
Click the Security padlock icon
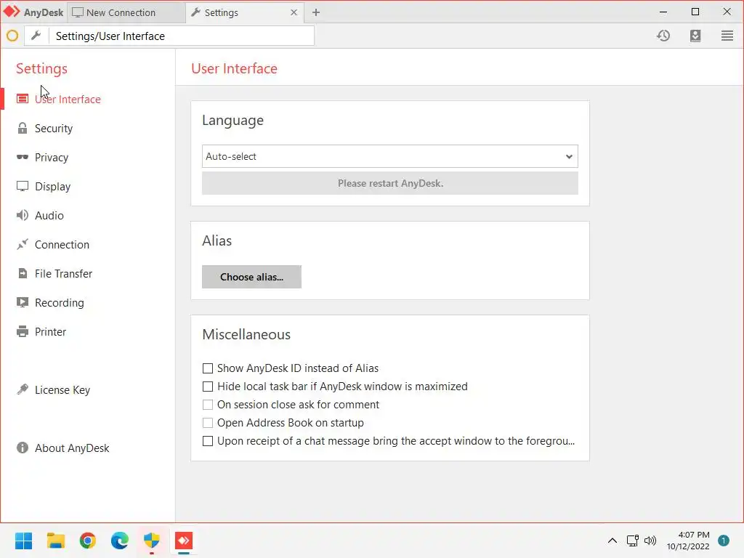(x=23, y=128)
